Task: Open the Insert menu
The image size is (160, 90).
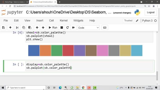Action: pyautogui.click(x=40, y=20)
